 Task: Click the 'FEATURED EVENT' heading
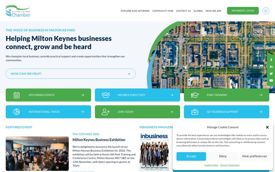click(x=19, y=127)
